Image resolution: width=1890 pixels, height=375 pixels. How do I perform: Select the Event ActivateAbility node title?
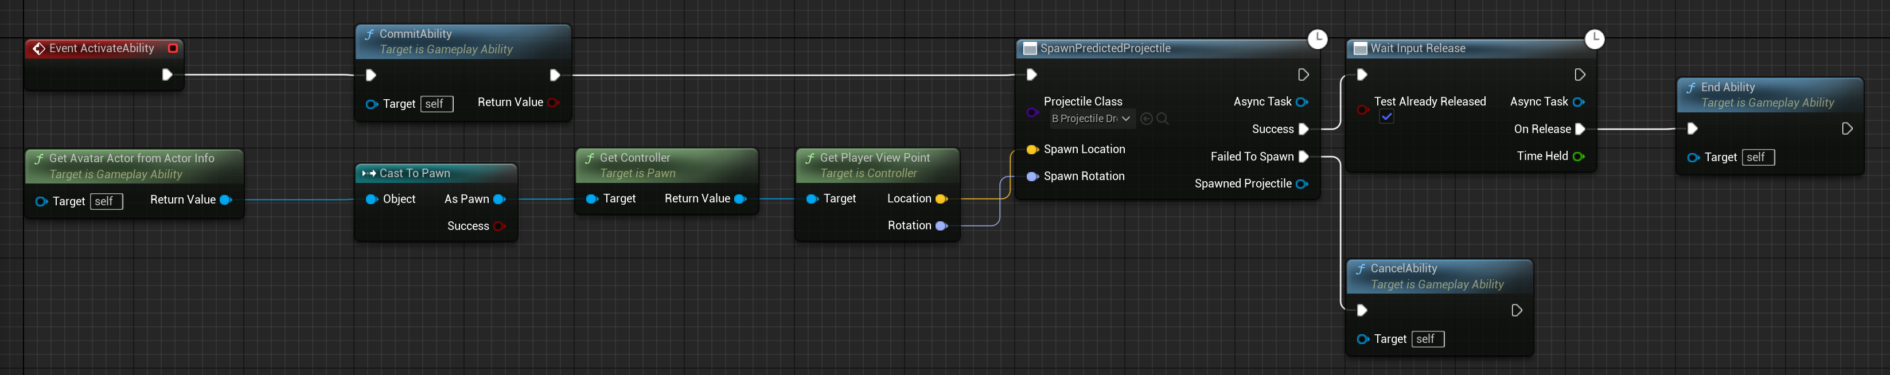(102, 48)
